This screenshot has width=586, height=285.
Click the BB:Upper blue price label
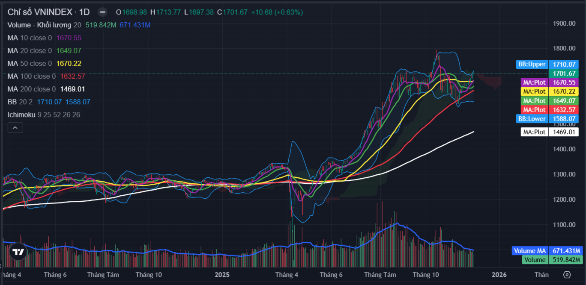[532, 65]
